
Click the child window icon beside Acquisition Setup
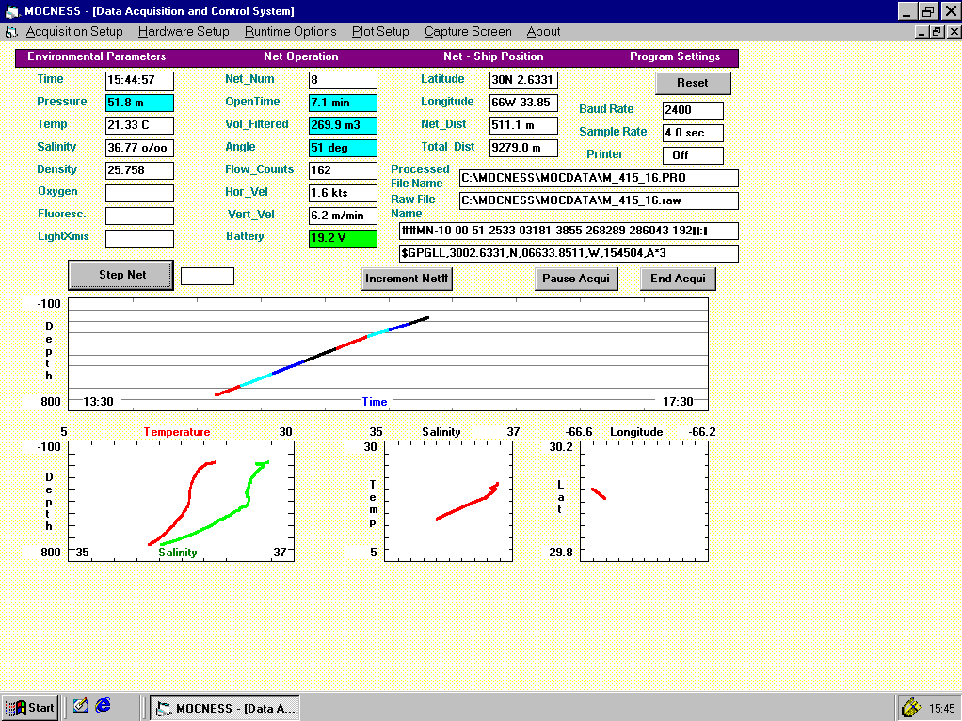(11, 32)
